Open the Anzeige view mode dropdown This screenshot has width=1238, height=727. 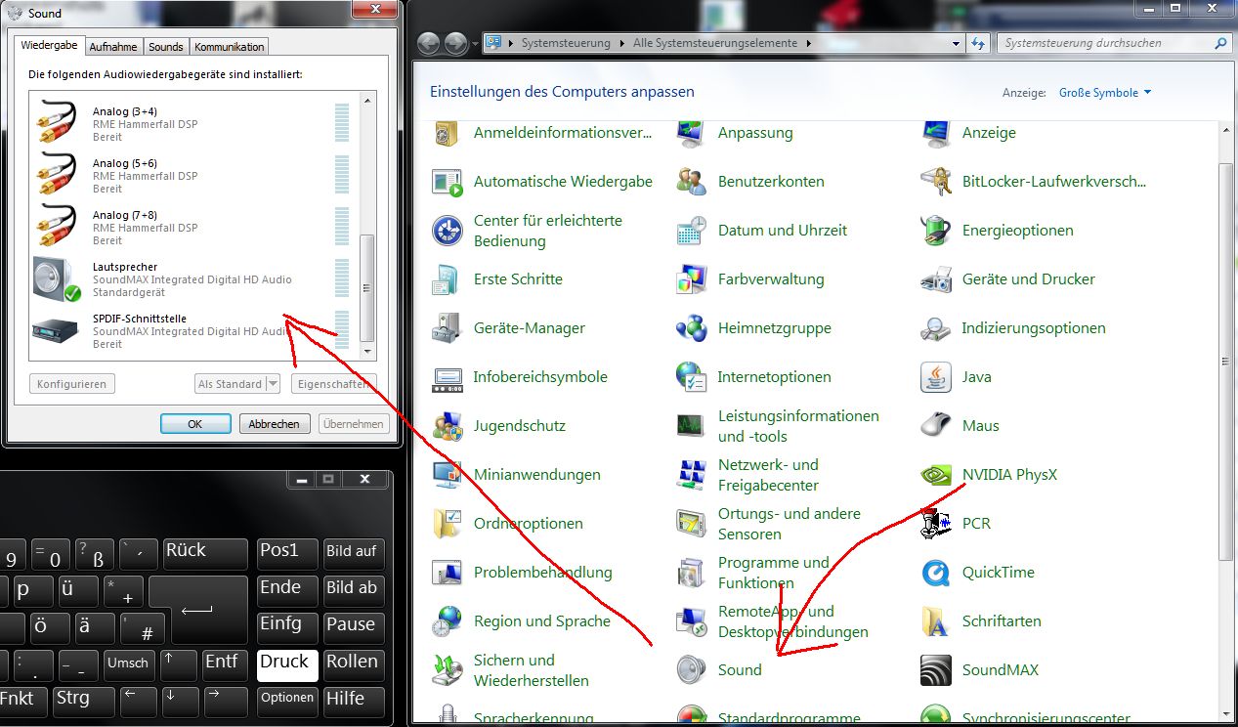click(x=1105, y=93)
